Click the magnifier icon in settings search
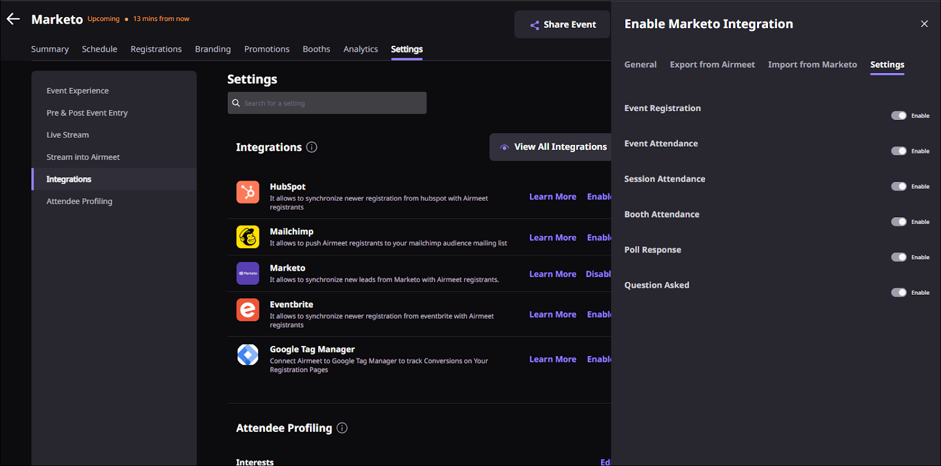The image size is (941, 466). 236,103
